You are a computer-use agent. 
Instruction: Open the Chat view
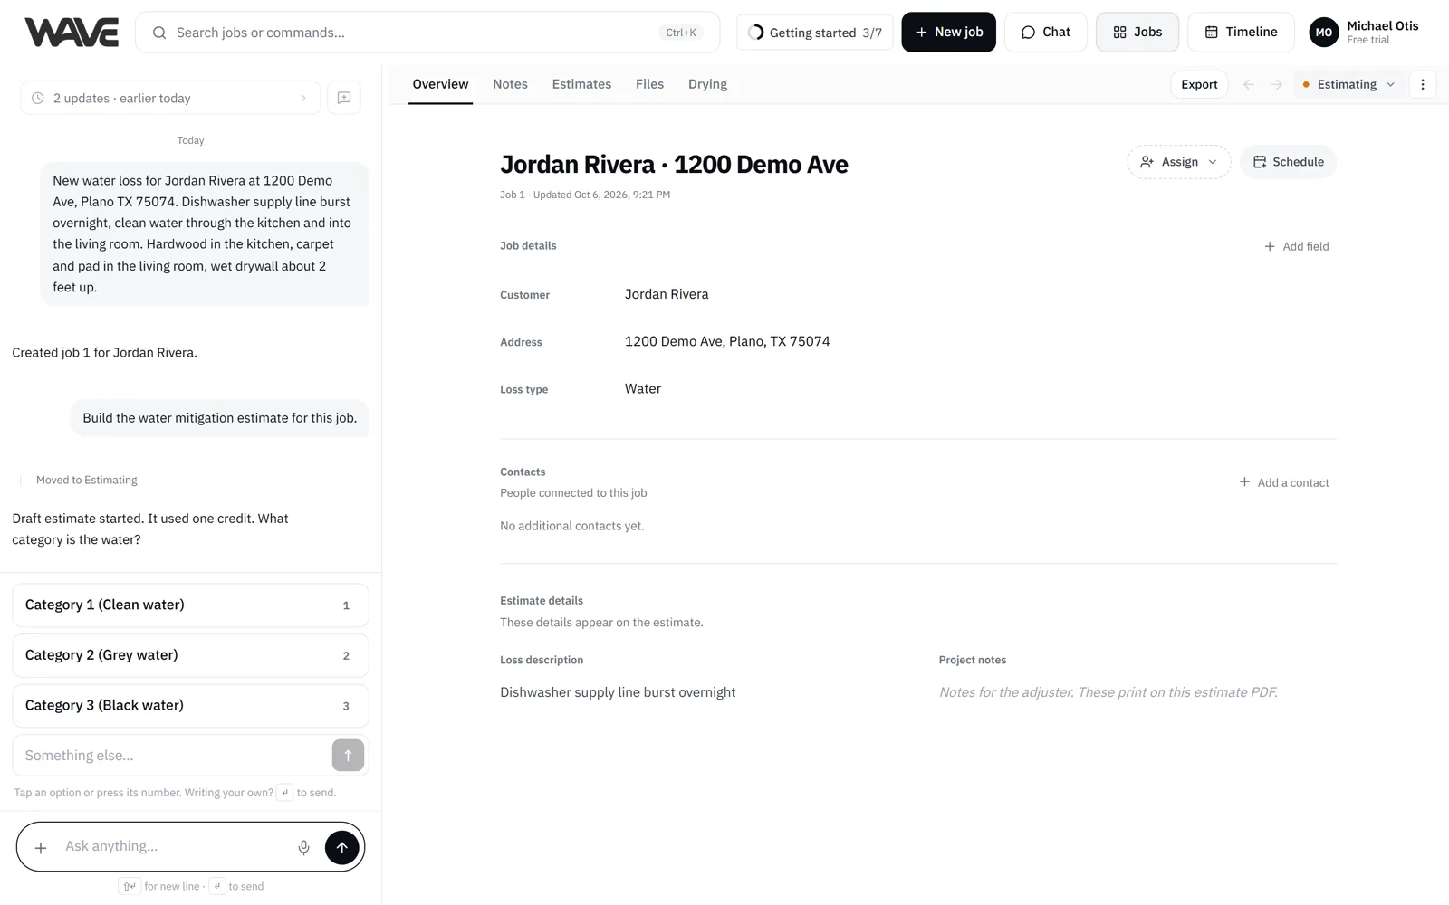(x=1045, y=33)
